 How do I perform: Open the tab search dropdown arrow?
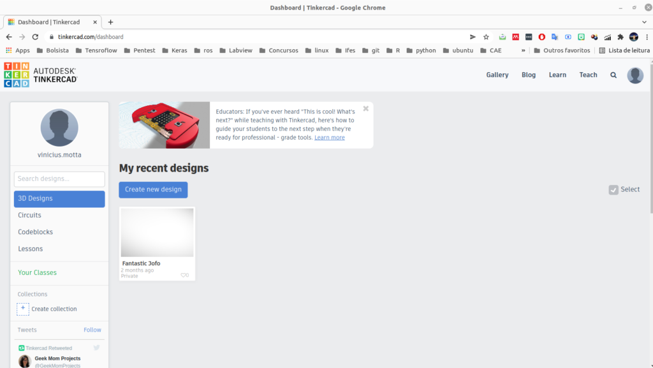tap(644, 22)
